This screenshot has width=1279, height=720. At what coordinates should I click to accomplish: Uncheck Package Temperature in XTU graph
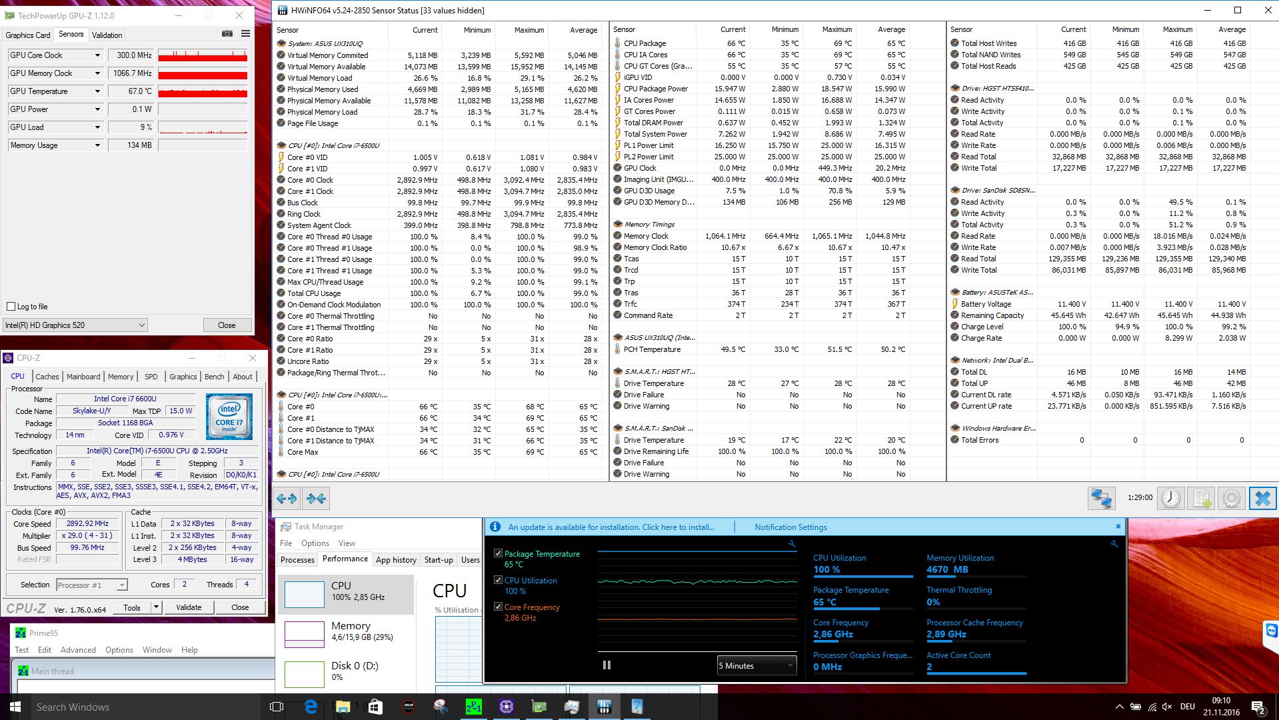(498, 553)
